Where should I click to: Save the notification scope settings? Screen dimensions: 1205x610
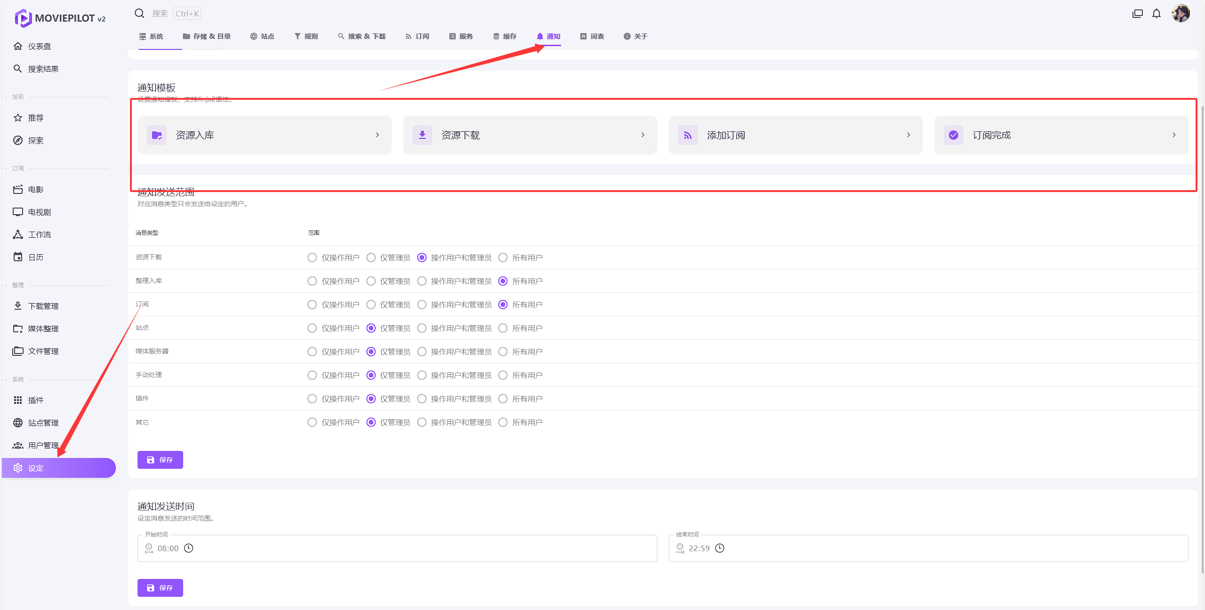160,460
